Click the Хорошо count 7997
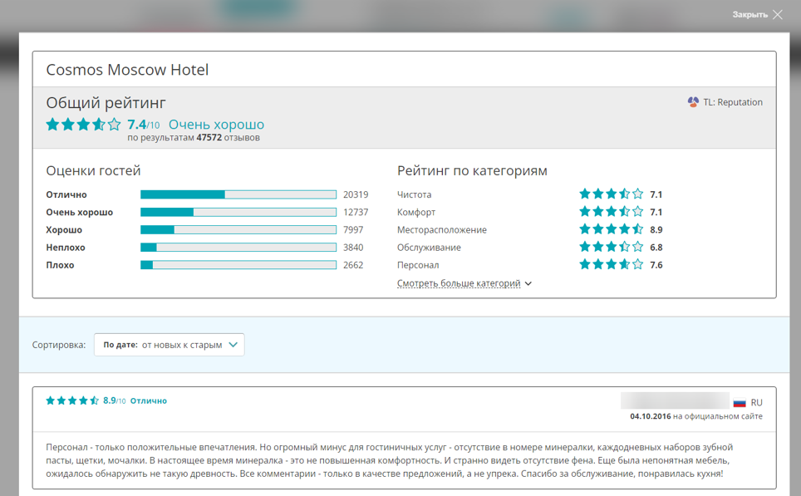The width and height of the screenshot is (801, 496). [x=353, y=230]
